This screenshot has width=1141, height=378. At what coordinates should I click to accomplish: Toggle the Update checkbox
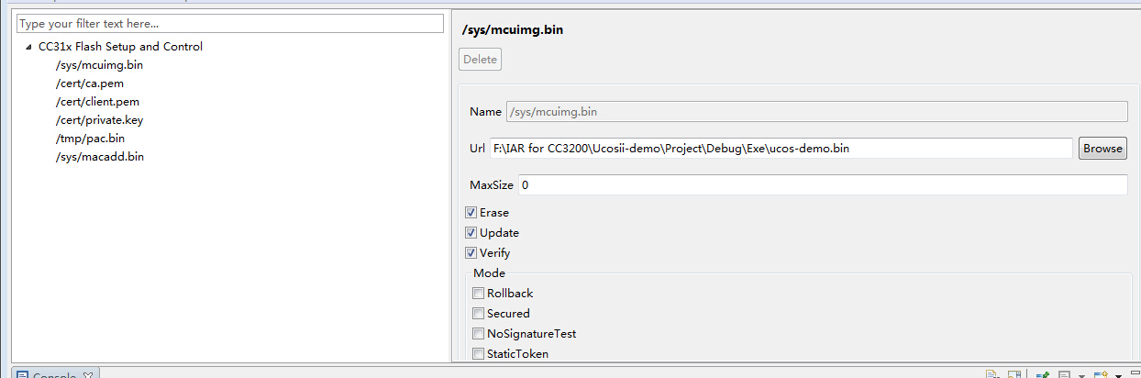pos(471,233)
